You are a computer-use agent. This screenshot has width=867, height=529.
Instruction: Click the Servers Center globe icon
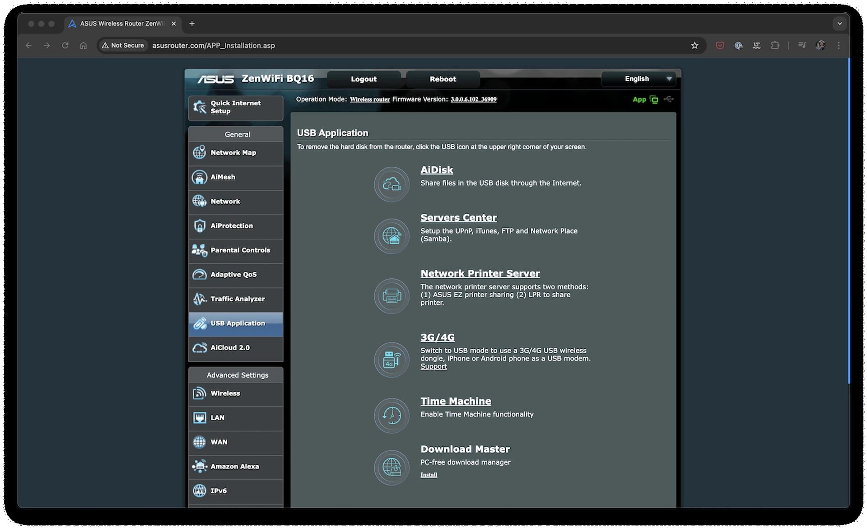(x=392, y=236)
